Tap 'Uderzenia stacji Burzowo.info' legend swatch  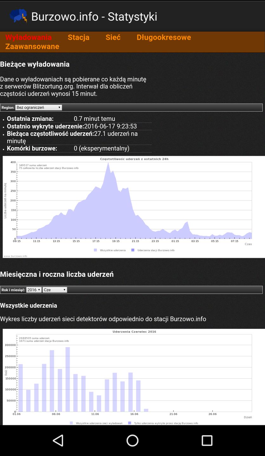133,250
